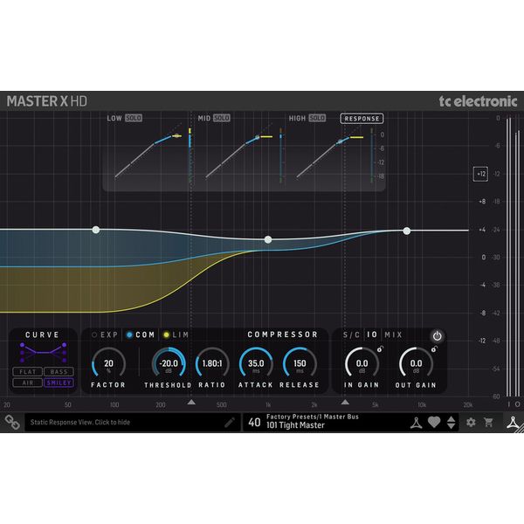Viewport: 524px width, 524px height.
Task: Select the LIM limiter mode
Action: (x=176, y=334)
